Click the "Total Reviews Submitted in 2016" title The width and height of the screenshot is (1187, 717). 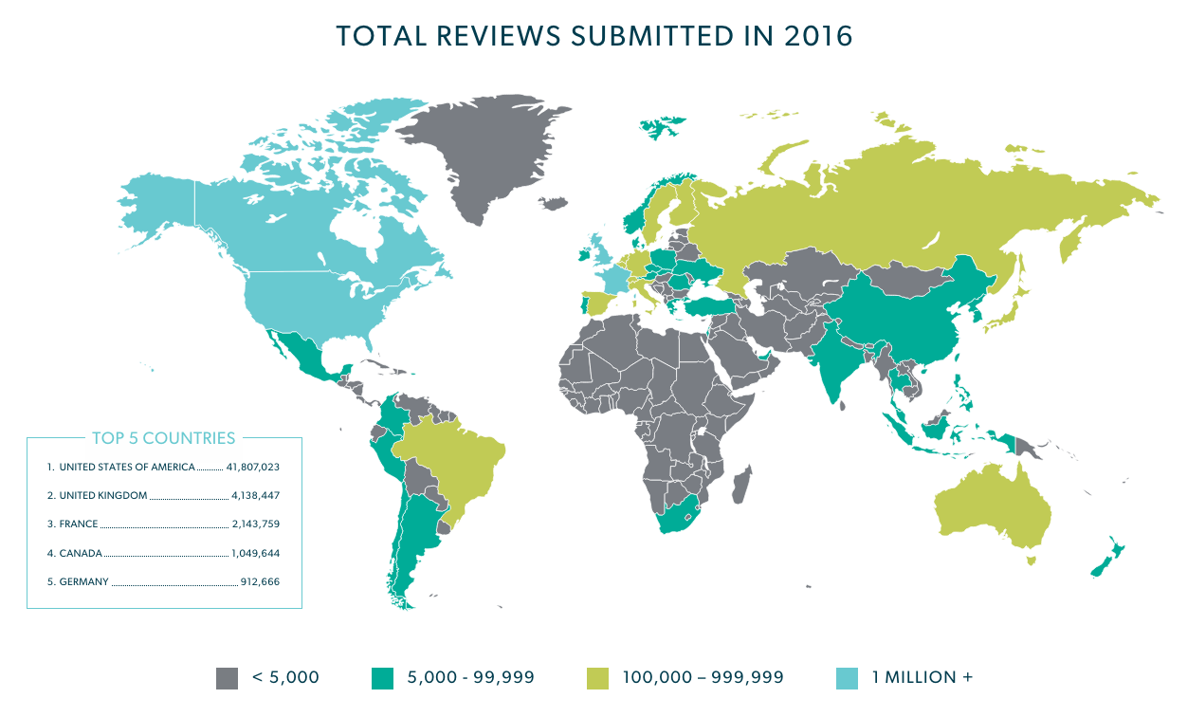594,36
